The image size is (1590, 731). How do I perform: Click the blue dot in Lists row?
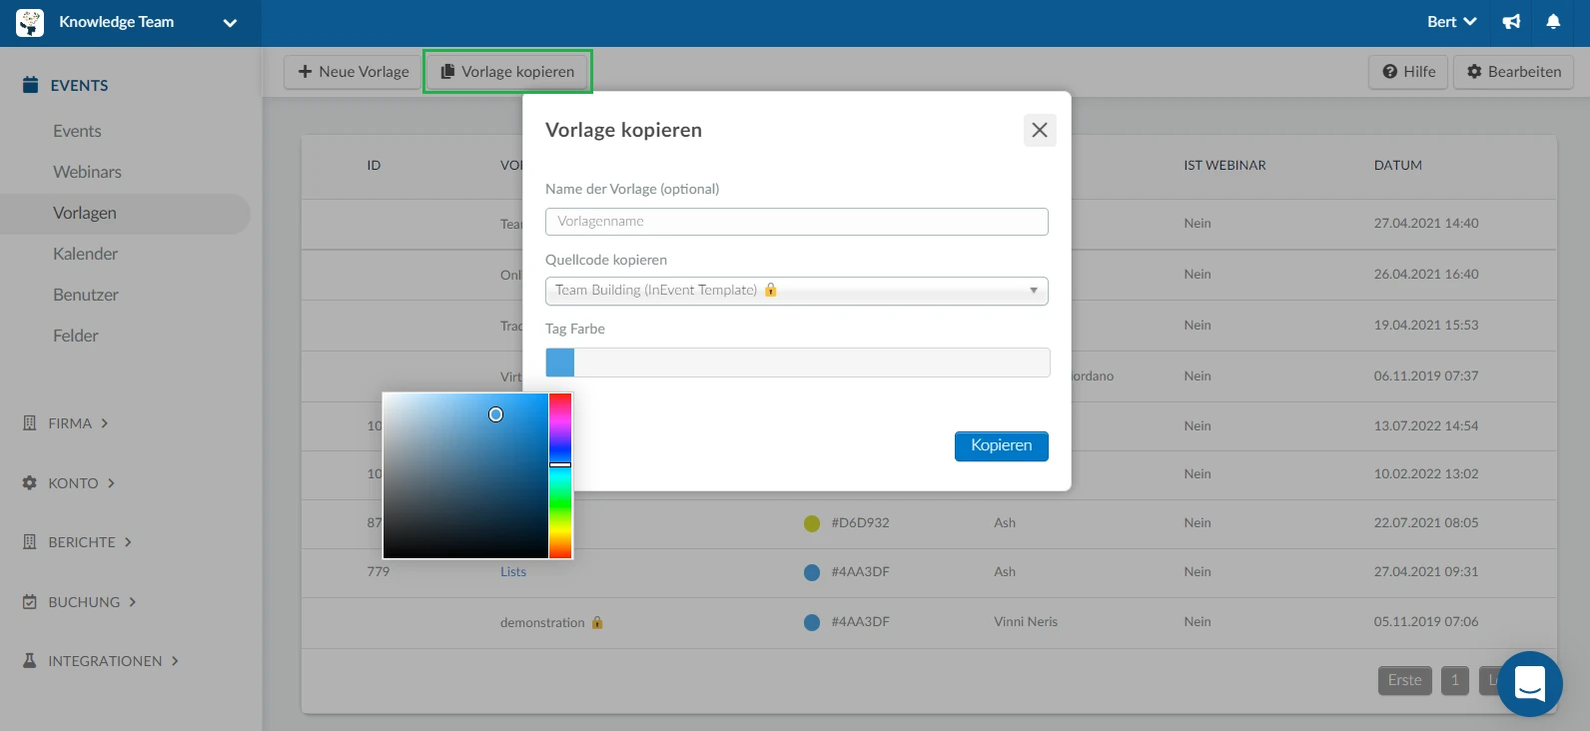pos(812,572)
